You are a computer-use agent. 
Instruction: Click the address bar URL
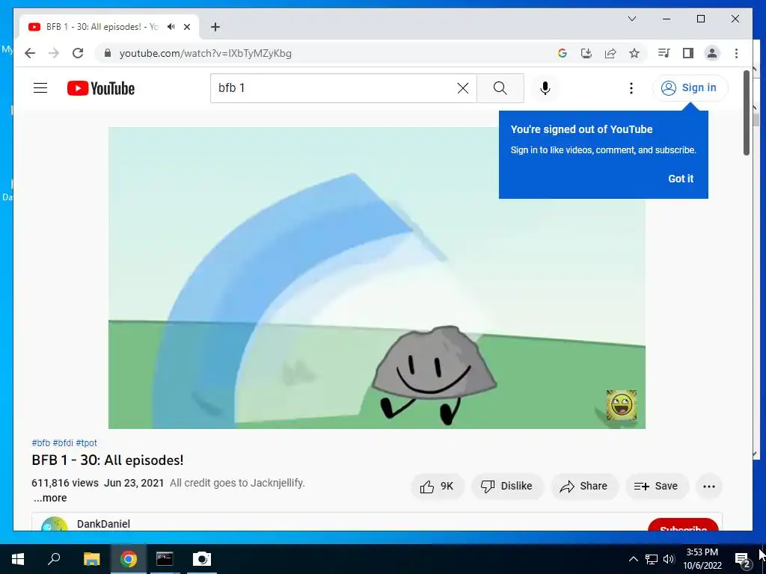click(x=205, y=53)
